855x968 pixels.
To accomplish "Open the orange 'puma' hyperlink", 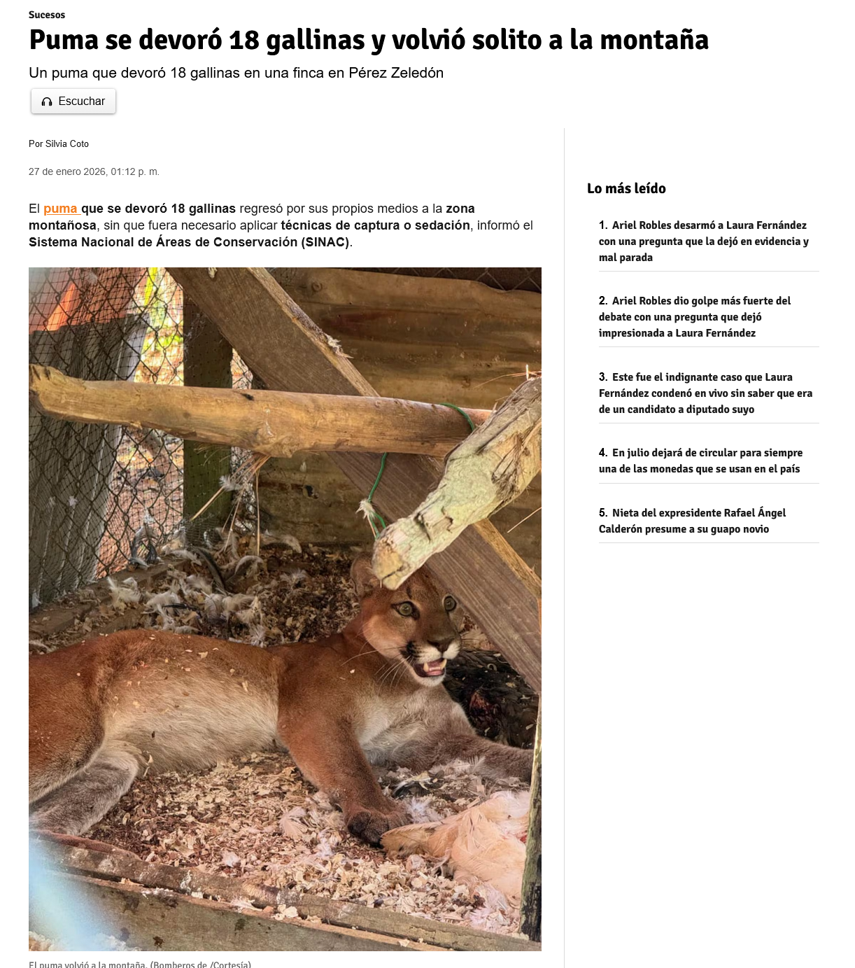I will [x=62, y=209].
